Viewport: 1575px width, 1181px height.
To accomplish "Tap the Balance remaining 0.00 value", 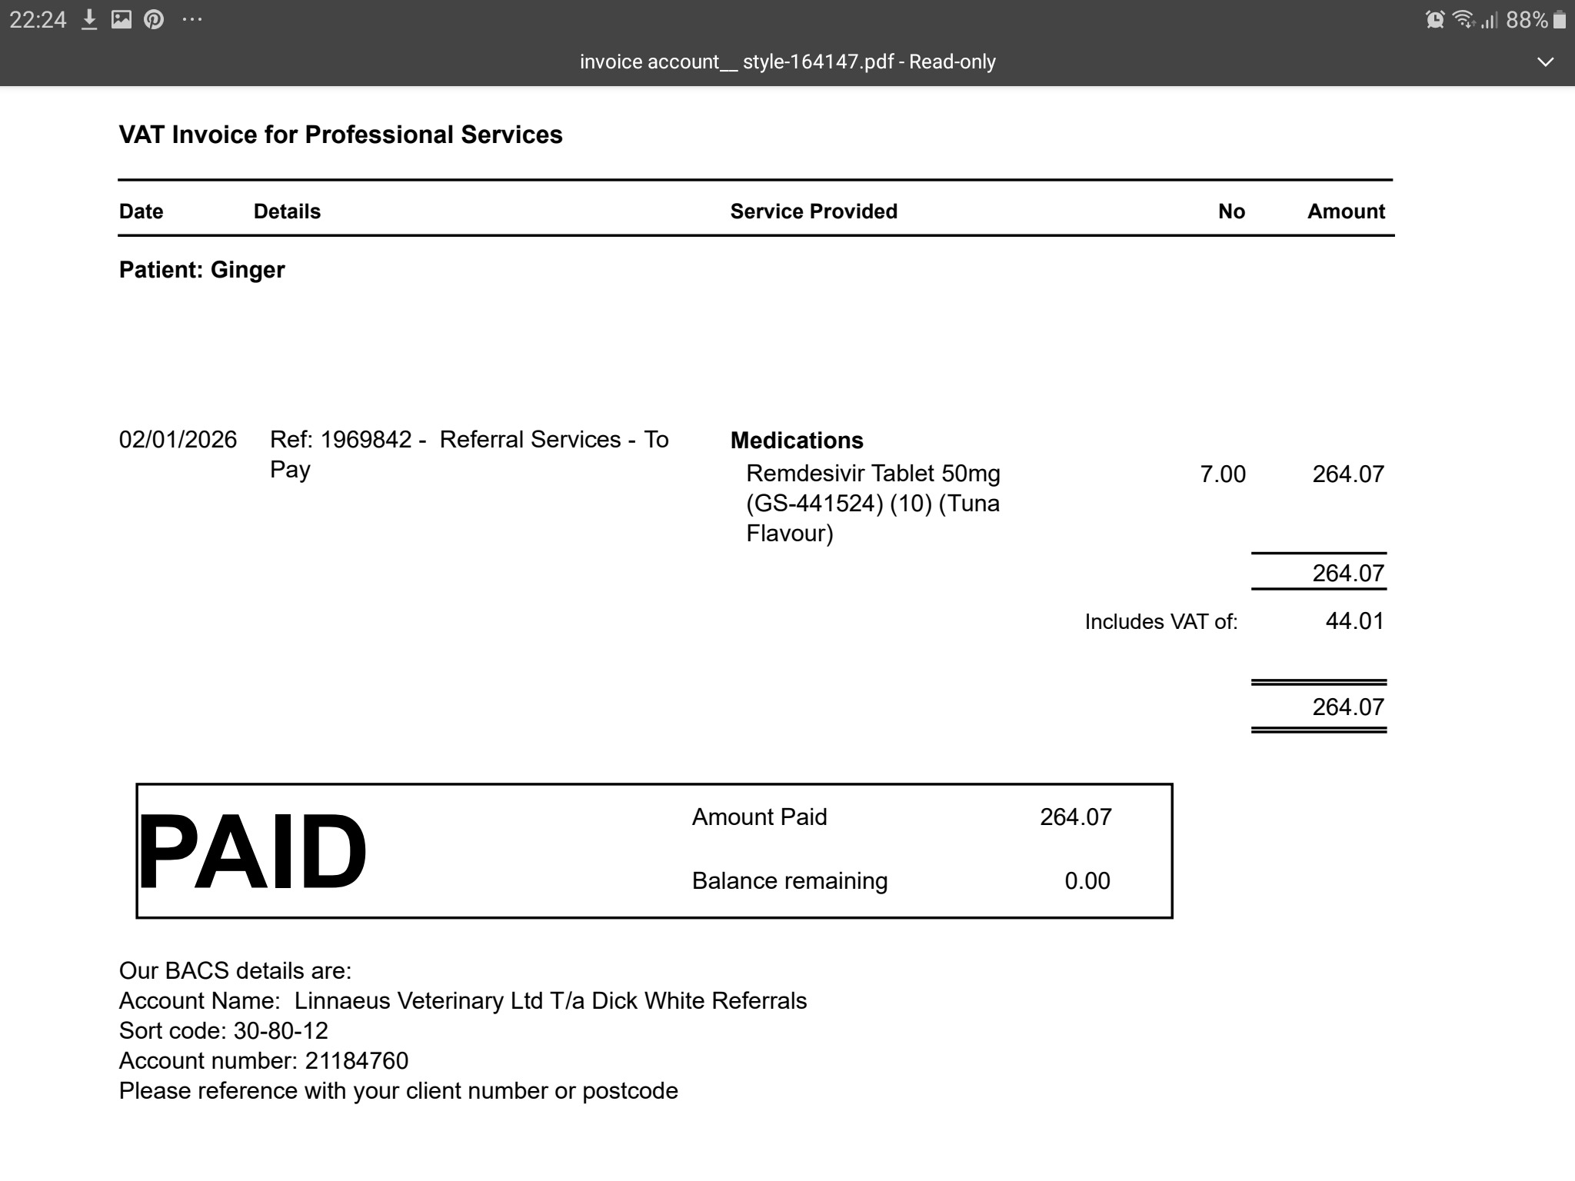I will click(1087, 881).
